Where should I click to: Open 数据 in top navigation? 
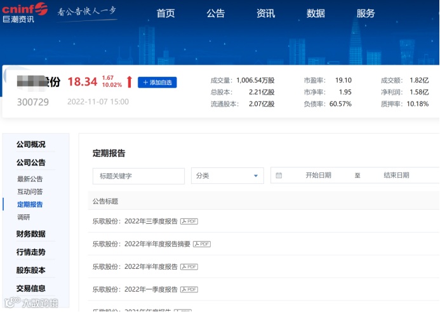click(316, 13)
